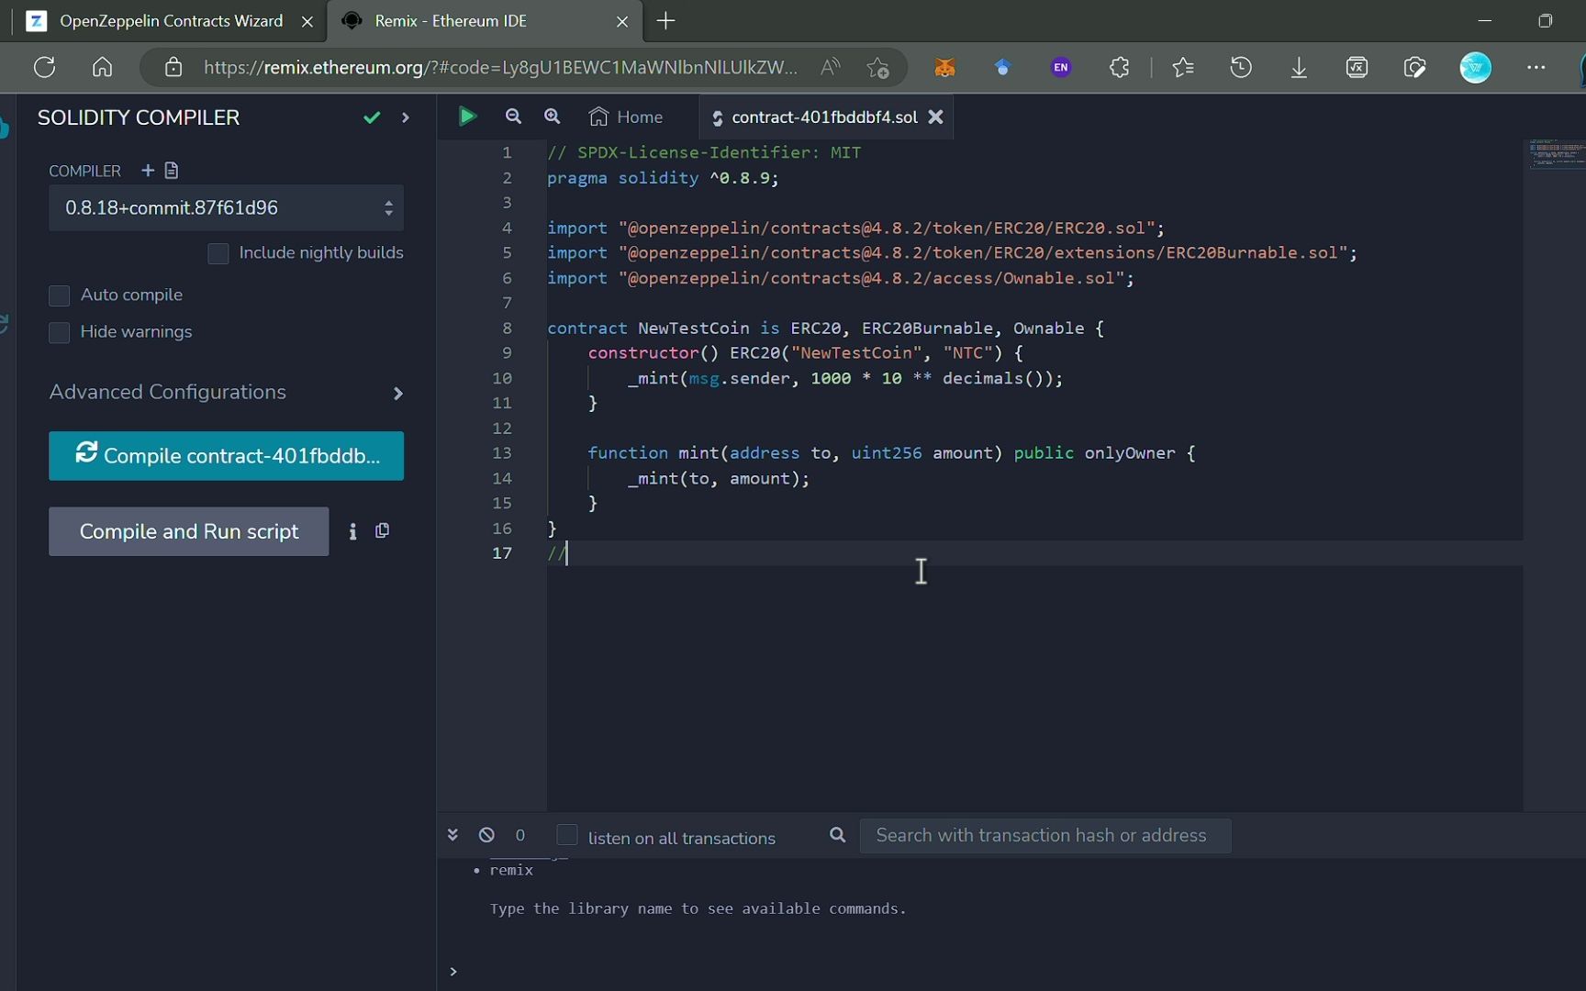Add page to favorites star
Image resolution: width=1586 pixels, height=991 pixels.
877,67
